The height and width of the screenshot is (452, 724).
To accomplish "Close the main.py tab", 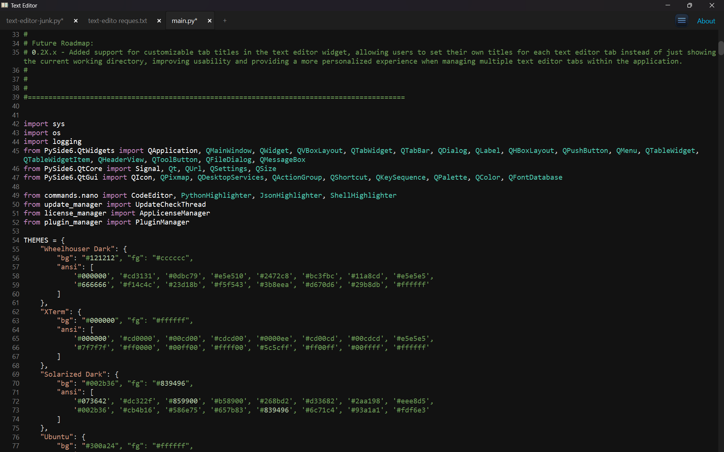I will coord(210,21).
